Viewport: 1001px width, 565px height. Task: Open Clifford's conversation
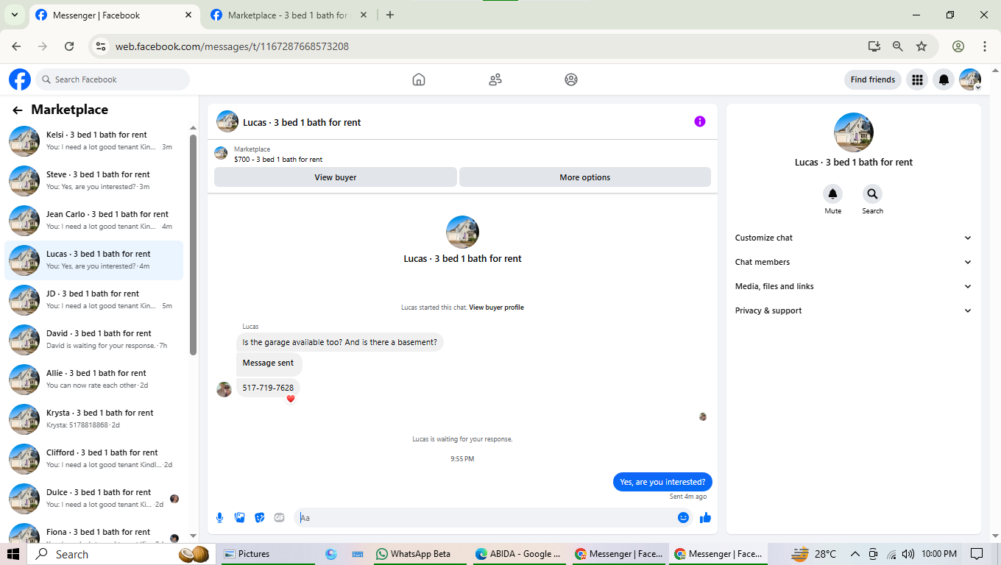(x=94, y=458)
